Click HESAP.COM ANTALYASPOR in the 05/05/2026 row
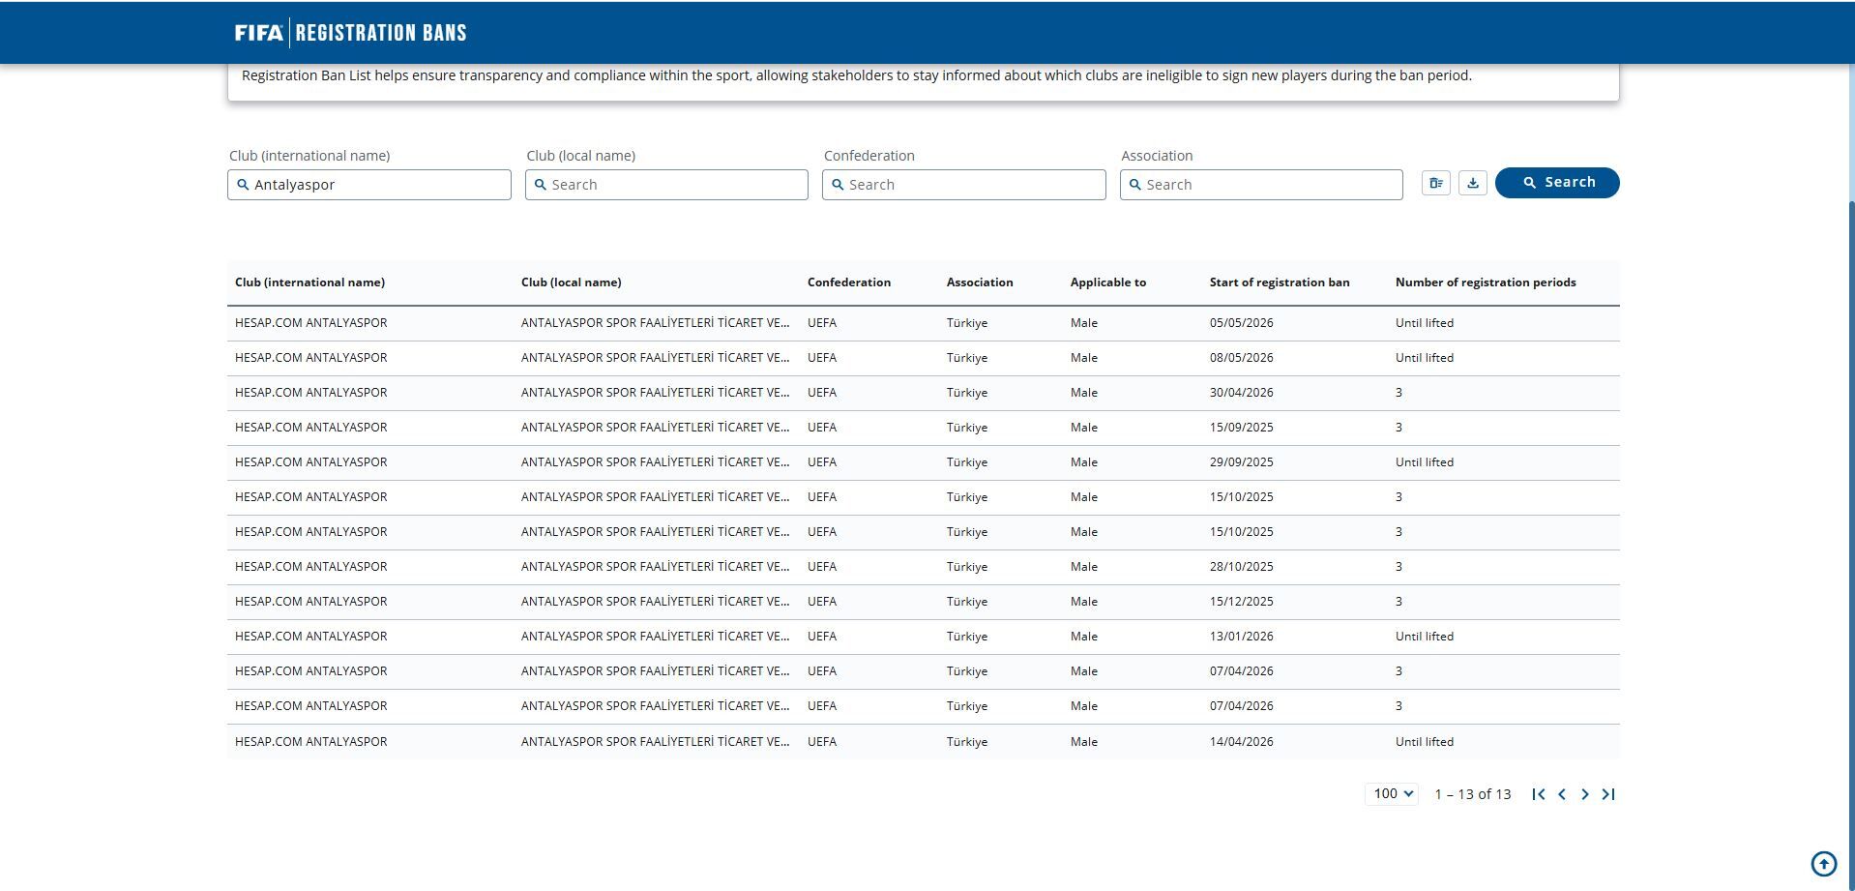 click(x=310, y=323)
